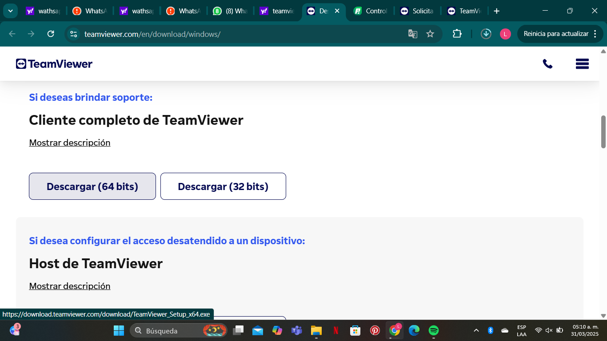Click the text Si deseas brindar soporte:
Screen dimensions: 607x341
pyautogui.click(x=91, y=97)
